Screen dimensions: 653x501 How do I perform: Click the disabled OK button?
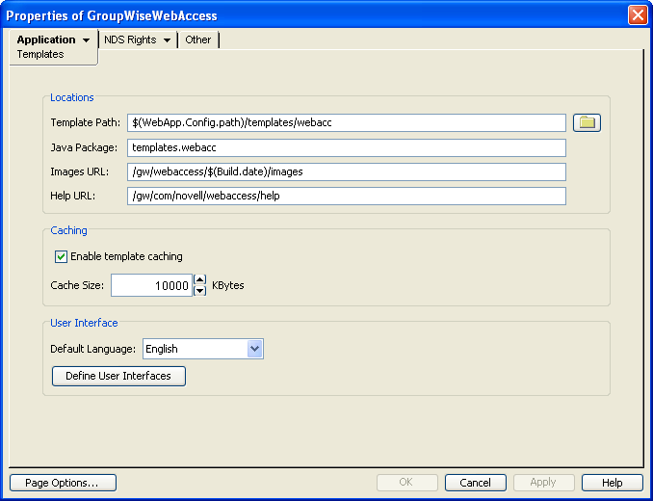406,483
